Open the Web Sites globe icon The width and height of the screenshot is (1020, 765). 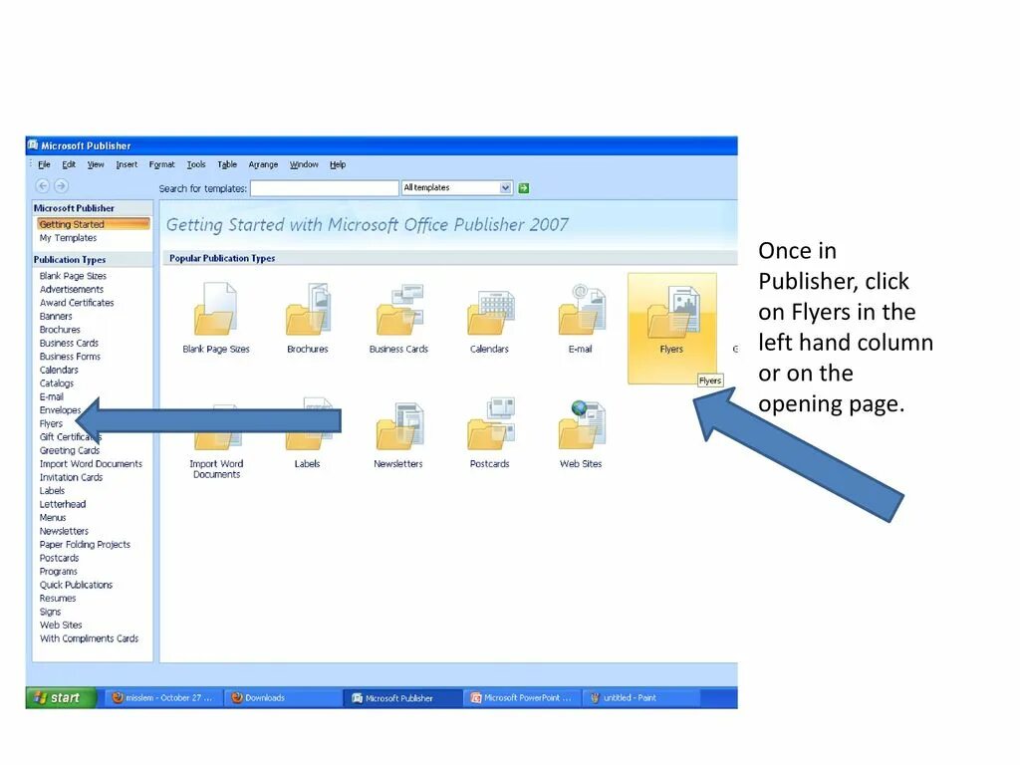pos(582,425)
